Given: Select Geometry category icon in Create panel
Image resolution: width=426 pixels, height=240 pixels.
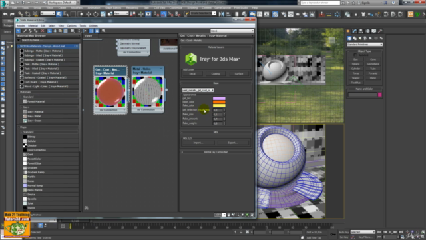Looking at the screenshot, I should click(x=349, y=38).
